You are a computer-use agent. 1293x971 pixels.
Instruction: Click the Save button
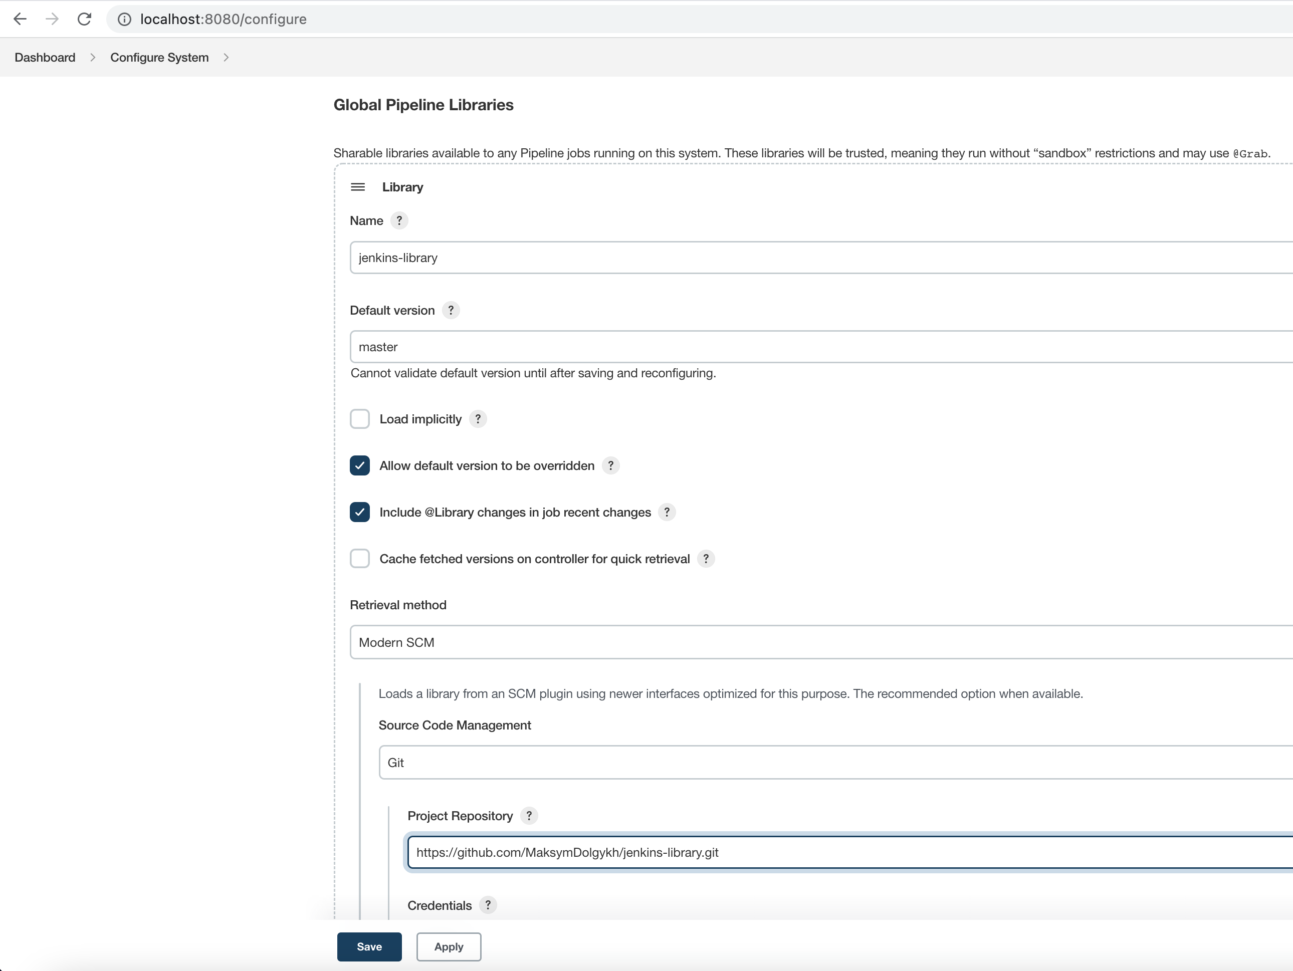coord(369,946)
